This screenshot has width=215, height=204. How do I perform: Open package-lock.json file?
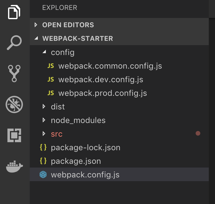click(x=86, y=147)
